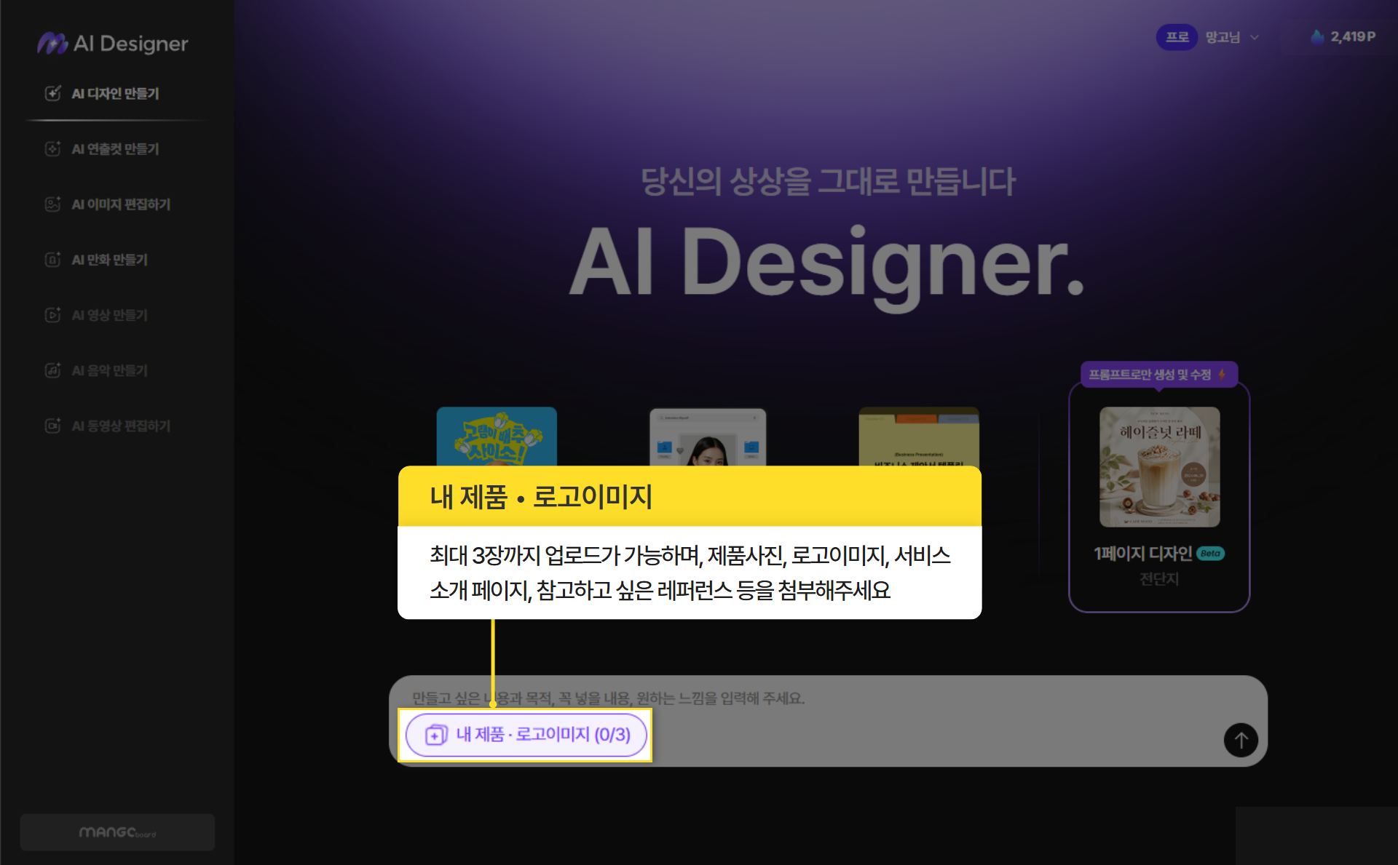Open AI 만화 만들기 menu item

pos(96,260)
